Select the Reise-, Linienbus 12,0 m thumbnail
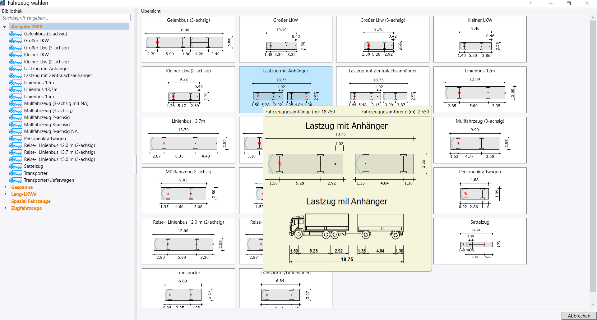 coord(188,241)
